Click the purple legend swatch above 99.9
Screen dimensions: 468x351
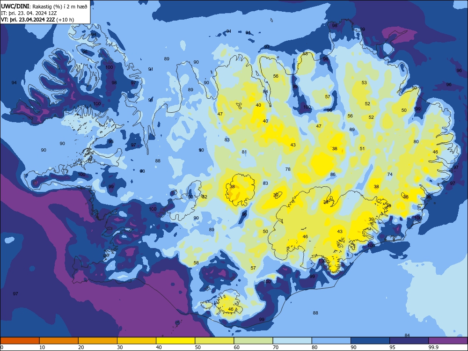pos(448,341)
